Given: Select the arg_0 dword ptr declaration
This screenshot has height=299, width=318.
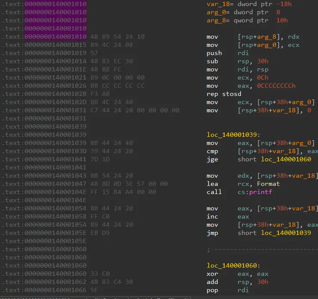Looking at the screenshot, I should [x=244, y=12].
